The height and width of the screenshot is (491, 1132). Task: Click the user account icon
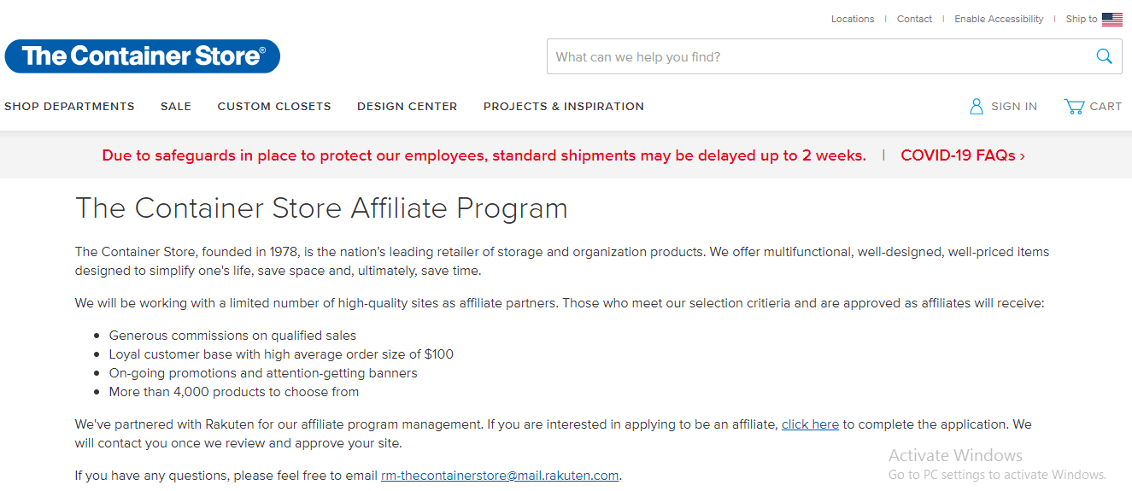coord(977,107)
